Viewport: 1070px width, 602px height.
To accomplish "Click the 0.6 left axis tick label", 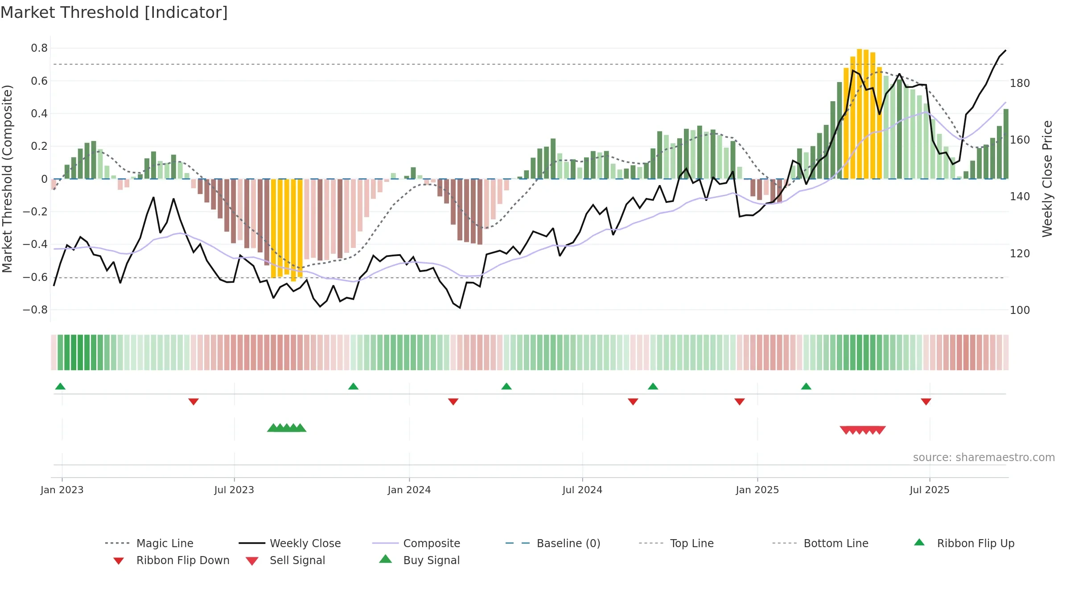I will [39, 81].
